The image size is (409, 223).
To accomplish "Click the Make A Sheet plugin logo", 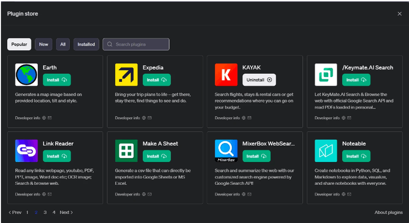I will coord(127,151).
